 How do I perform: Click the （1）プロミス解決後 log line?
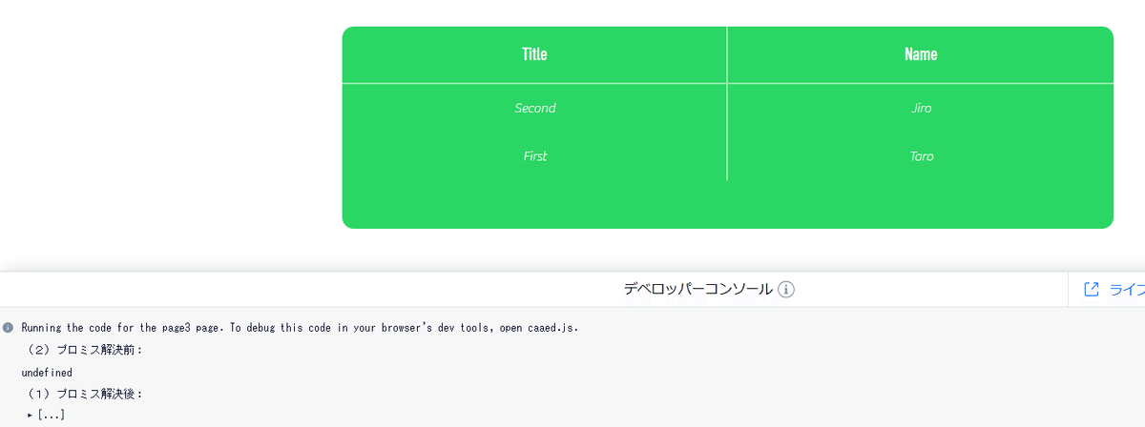tap(85, 394)
